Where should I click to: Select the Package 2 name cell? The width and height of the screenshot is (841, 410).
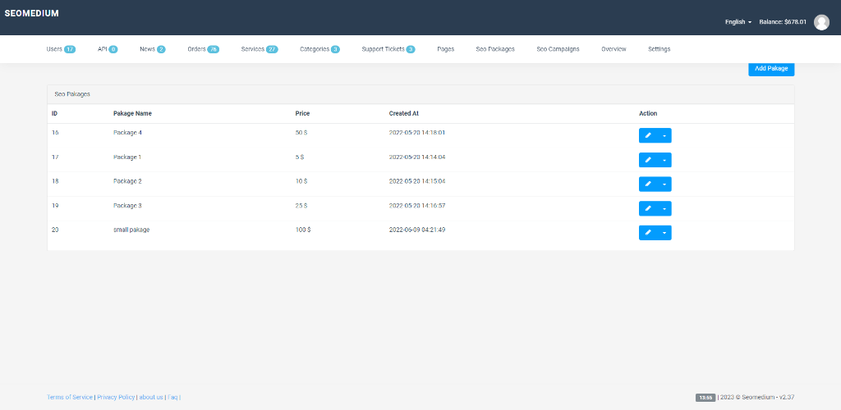127,181
